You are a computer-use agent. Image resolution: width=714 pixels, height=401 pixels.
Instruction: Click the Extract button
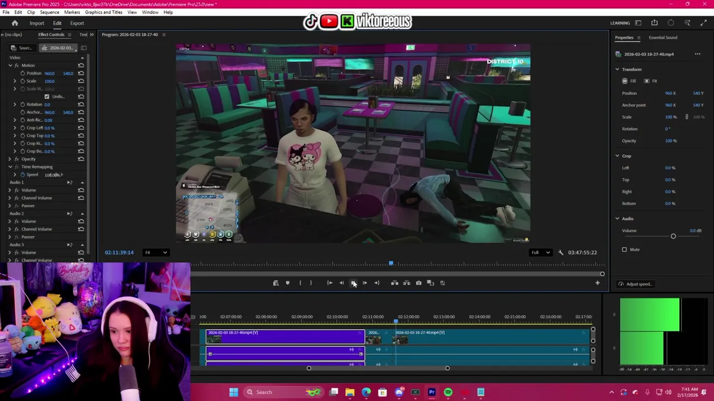tap(407, 283)
